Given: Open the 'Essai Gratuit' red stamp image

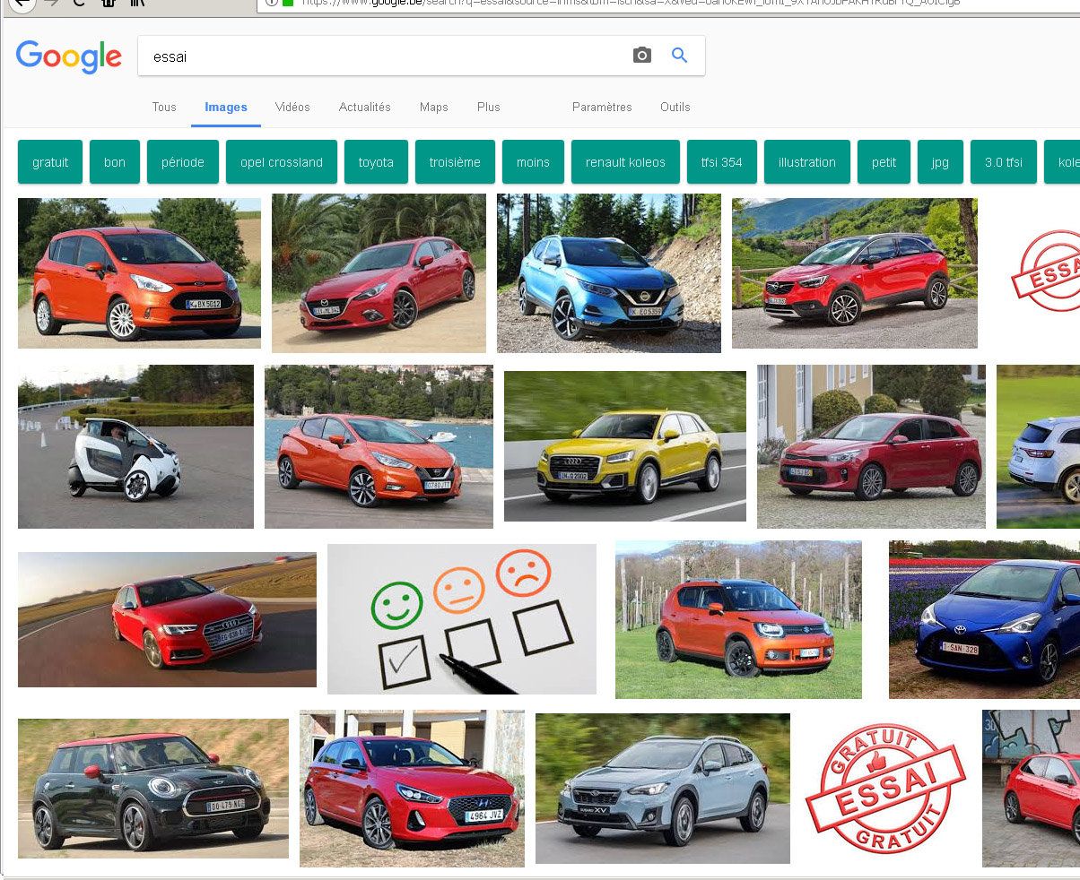Looking at the screenshot, I should tap(885, 789).
